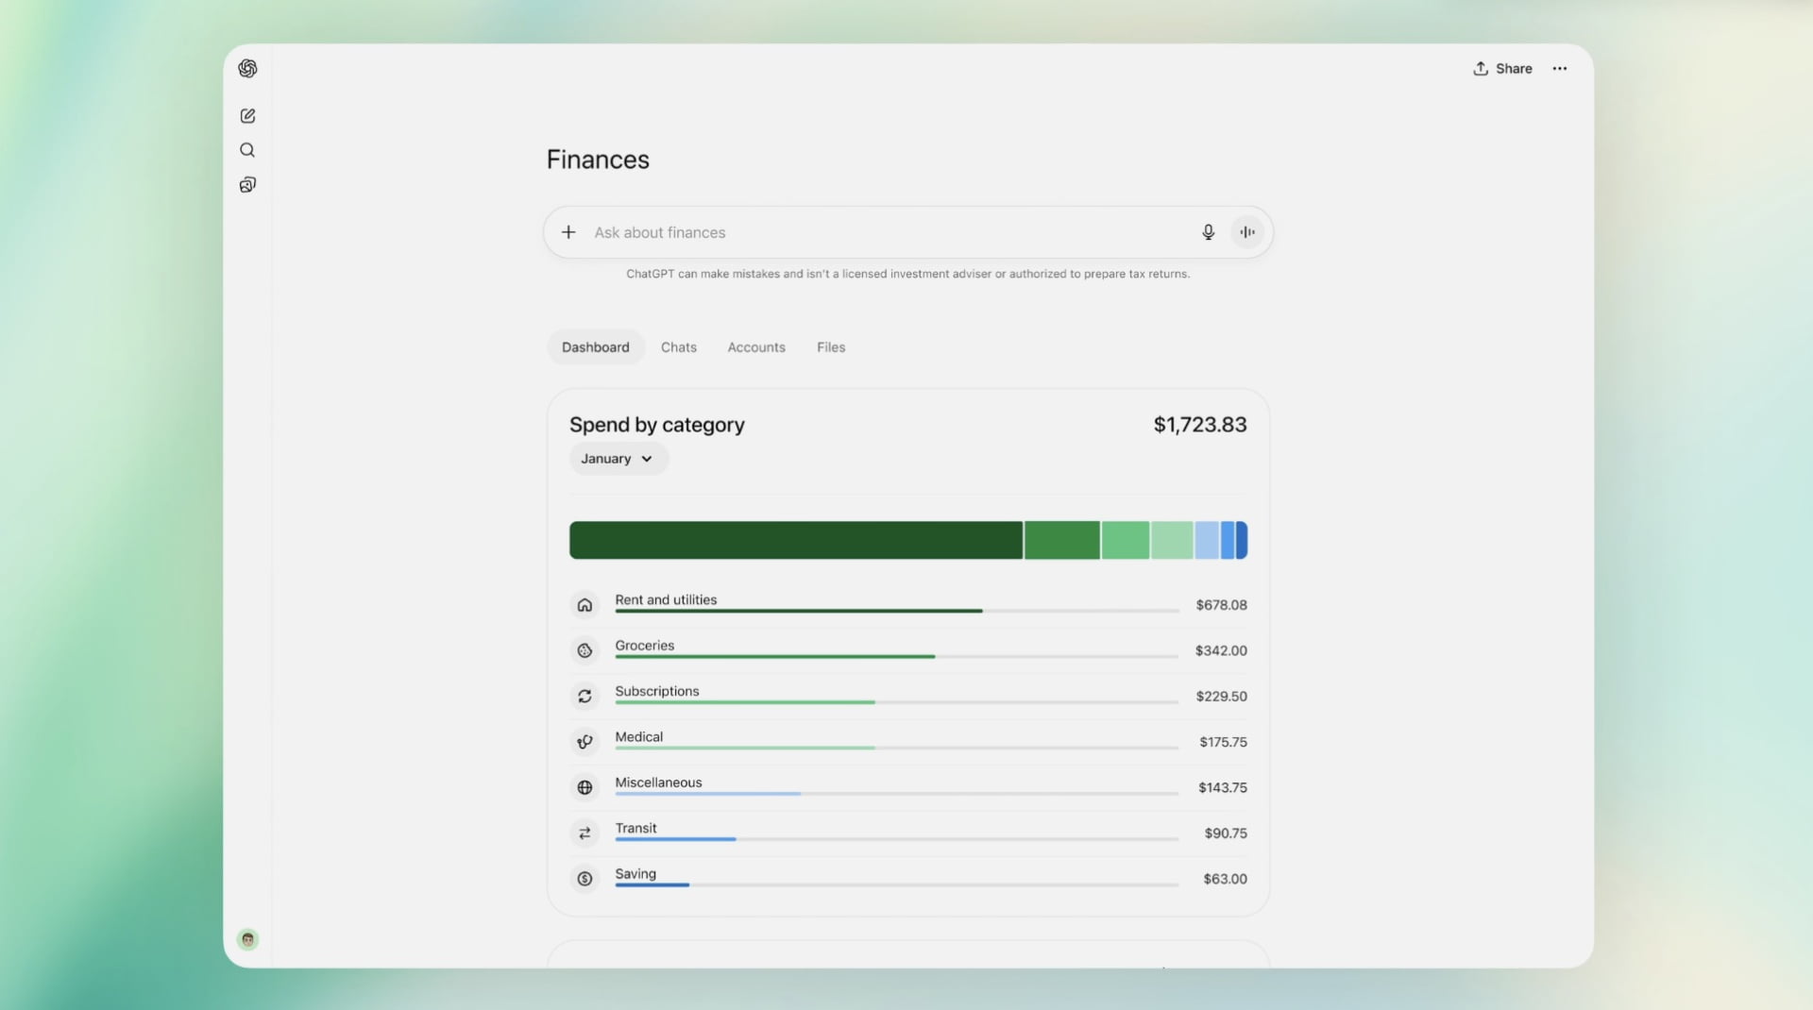
Task: Focus the Ask about finances input field
Action: tap(888, 232)
